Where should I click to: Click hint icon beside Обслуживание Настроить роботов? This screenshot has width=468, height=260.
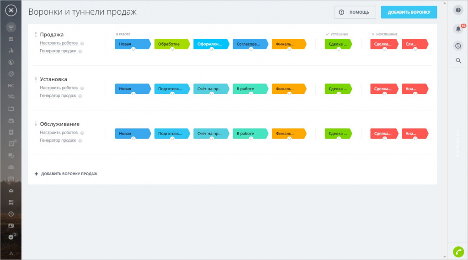82,133
